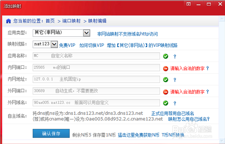Image resolution: width=225 pixels, height=144 pixels.
Task: Click red error icon beside 外网端口
Action: coord(166,92)
